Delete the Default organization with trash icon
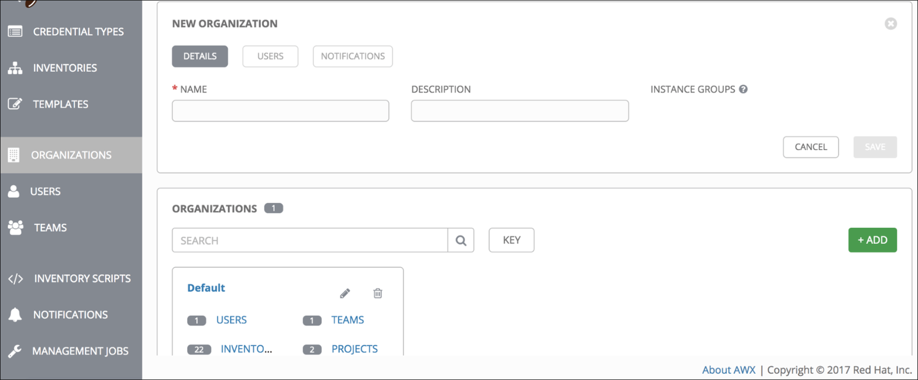Screen dimensions: 918x380 coord(378,293)
